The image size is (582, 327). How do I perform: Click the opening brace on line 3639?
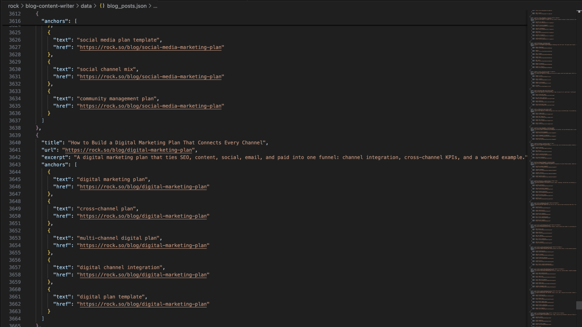coord(37,135)
